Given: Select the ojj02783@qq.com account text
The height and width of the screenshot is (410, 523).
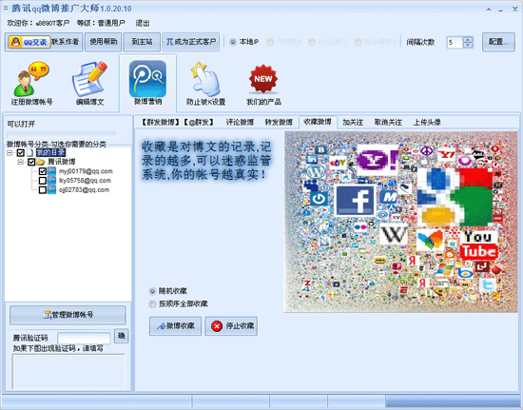Looking at the screenshot, I should pyautogui.click(x=84, y=190).
